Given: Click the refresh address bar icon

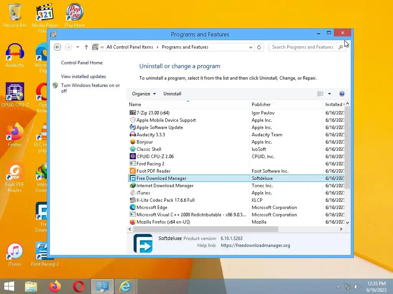Looking at the screenshot, I should point(259,47).
